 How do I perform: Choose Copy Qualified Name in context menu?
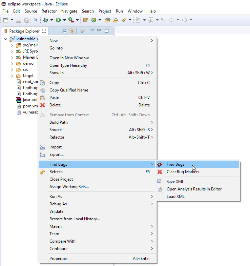(97, 90)
